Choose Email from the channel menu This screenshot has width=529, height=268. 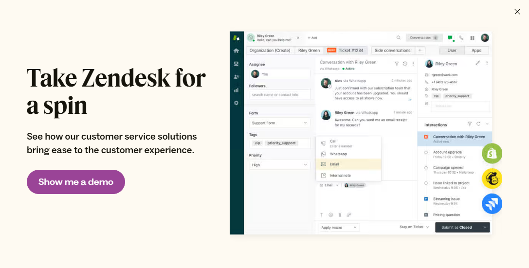coord(348,164)
